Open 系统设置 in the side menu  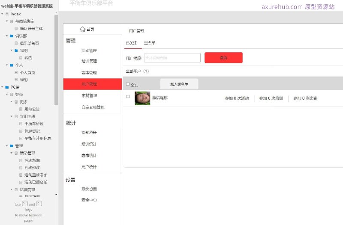(x=89, y=189)
